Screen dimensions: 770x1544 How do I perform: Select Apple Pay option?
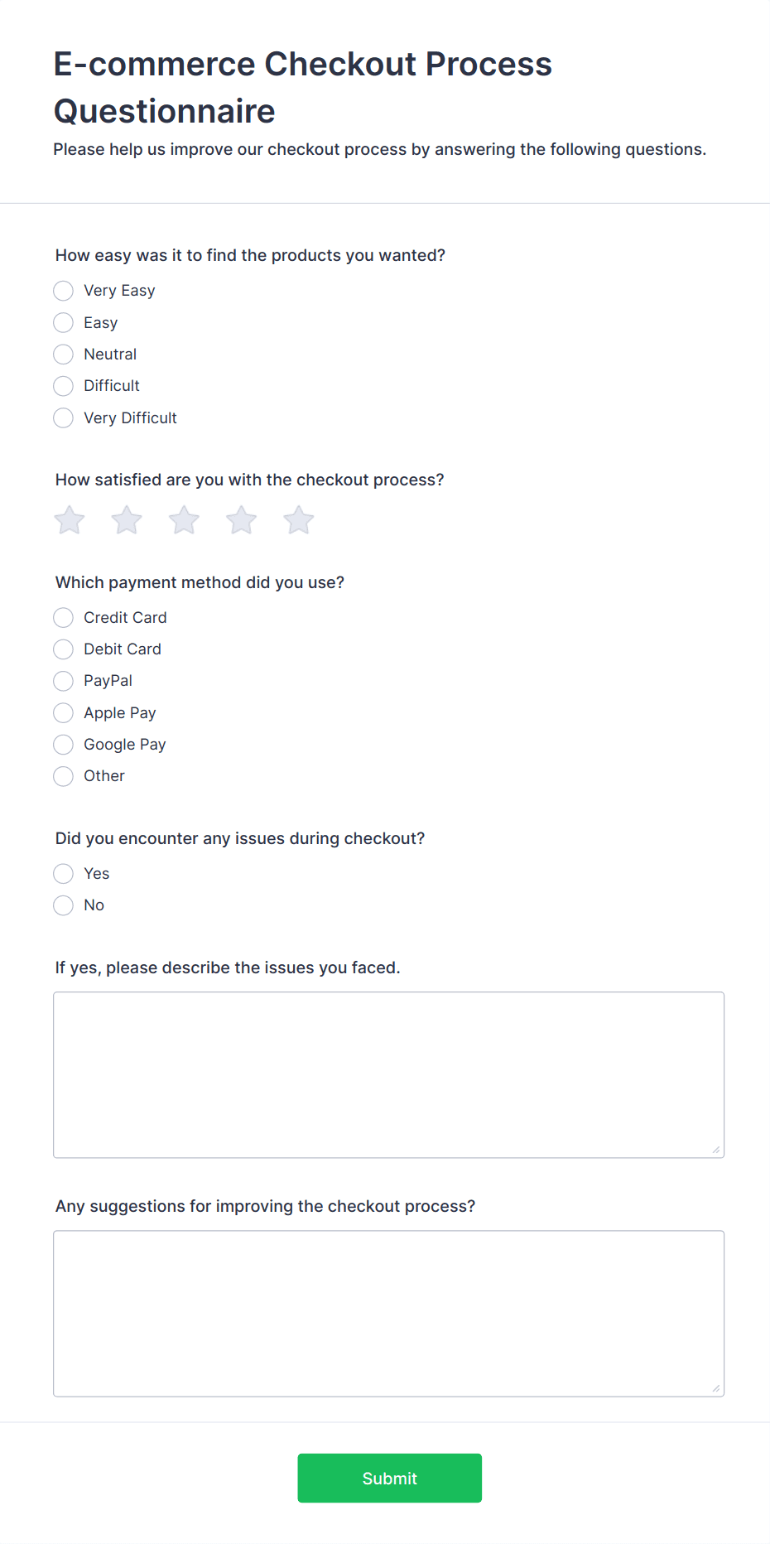64,713
